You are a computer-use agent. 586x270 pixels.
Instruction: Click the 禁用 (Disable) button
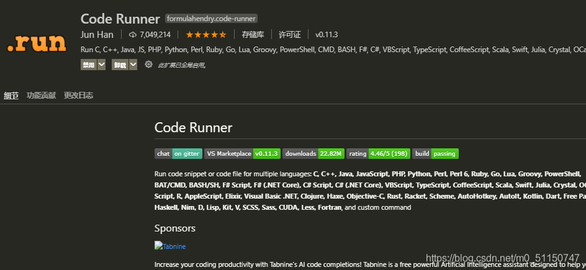[89, 65]
